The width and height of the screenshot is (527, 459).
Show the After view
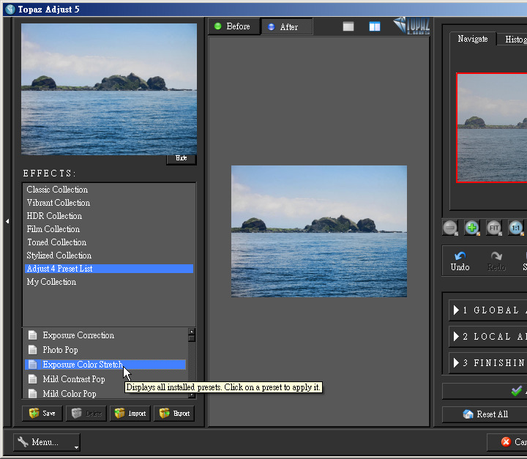point(287,26)
